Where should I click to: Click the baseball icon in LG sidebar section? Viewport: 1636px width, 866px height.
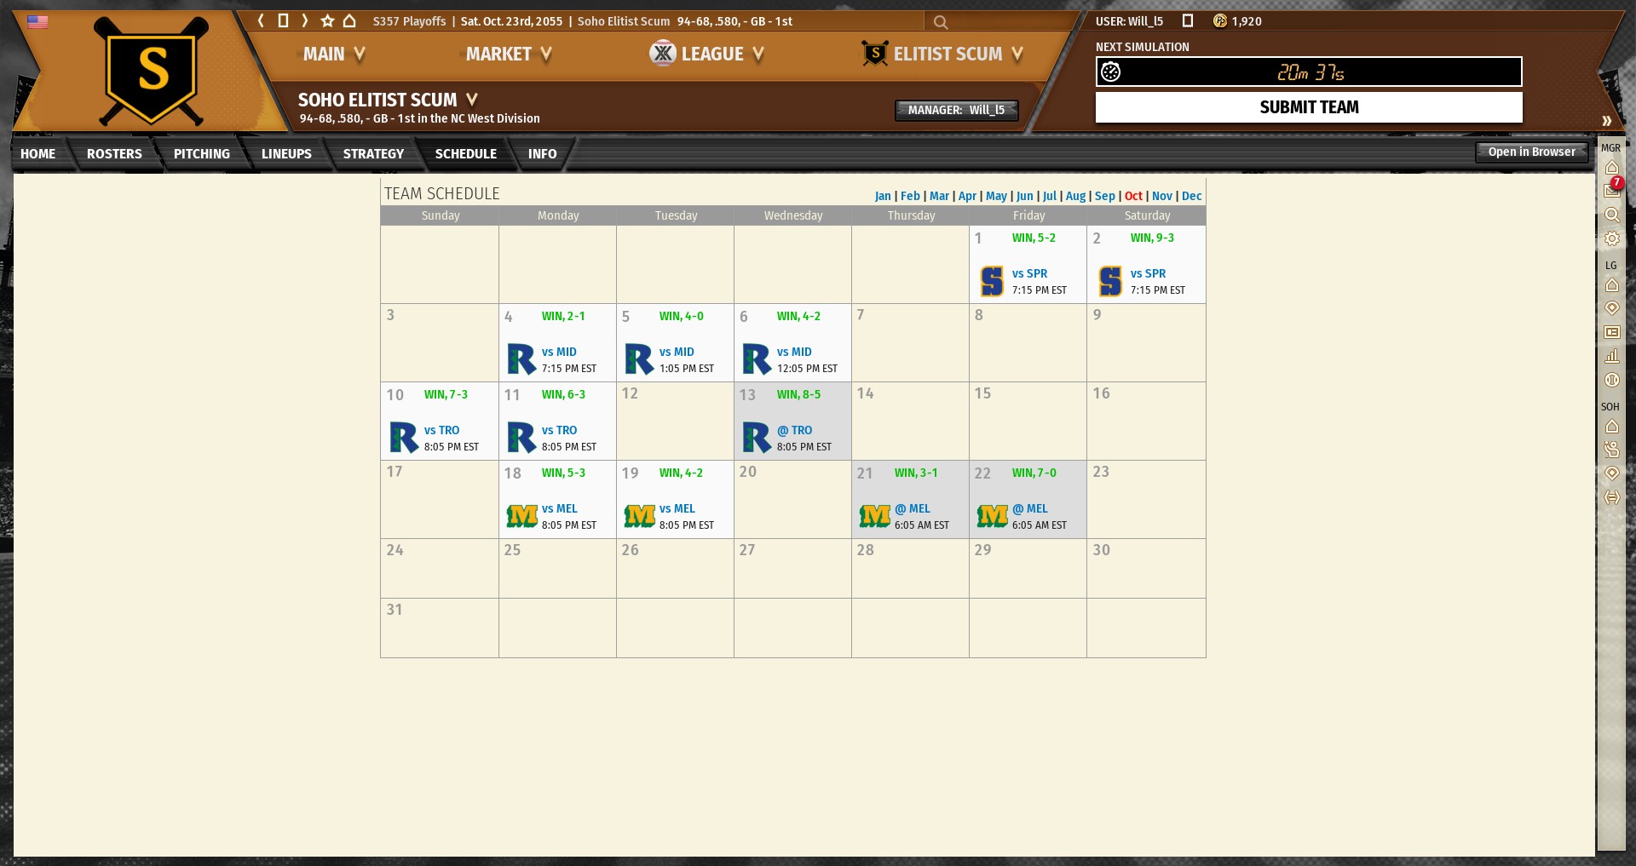(1611, 380)
